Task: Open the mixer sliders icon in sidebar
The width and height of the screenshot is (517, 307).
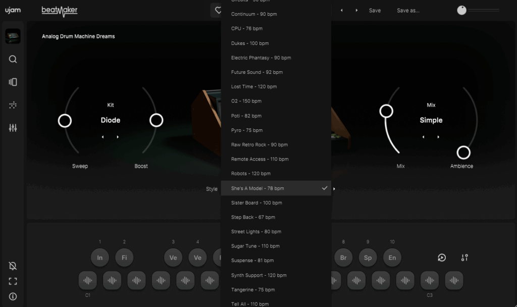Action: [x=13, y=128]
